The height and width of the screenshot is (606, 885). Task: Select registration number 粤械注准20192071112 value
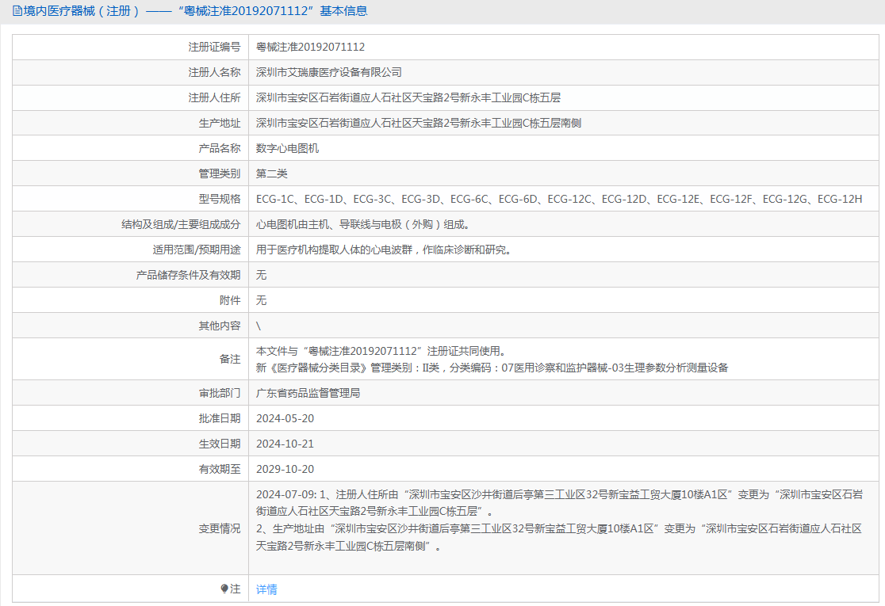click(x=310, y=48)
